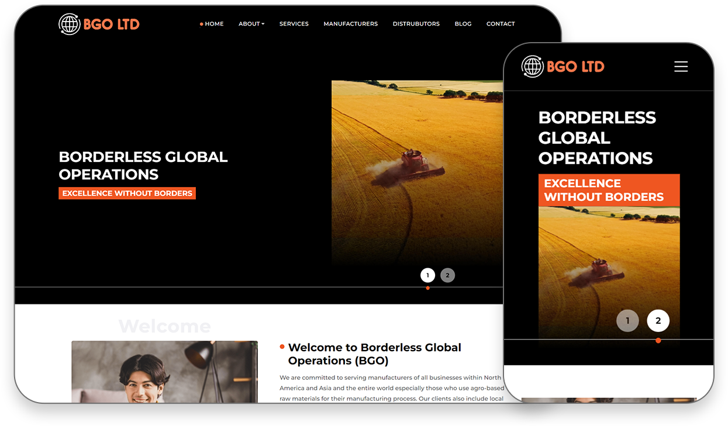Image resolution: width=728 pixels, height=426 pixels.
Task: Click the Welcome to Borderless Global Operations heading
Action: click(374, 354)
